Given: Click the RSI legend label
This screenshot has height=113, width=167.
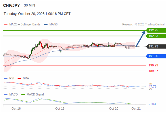Looking at the screenshot, I should coord(12,78).
